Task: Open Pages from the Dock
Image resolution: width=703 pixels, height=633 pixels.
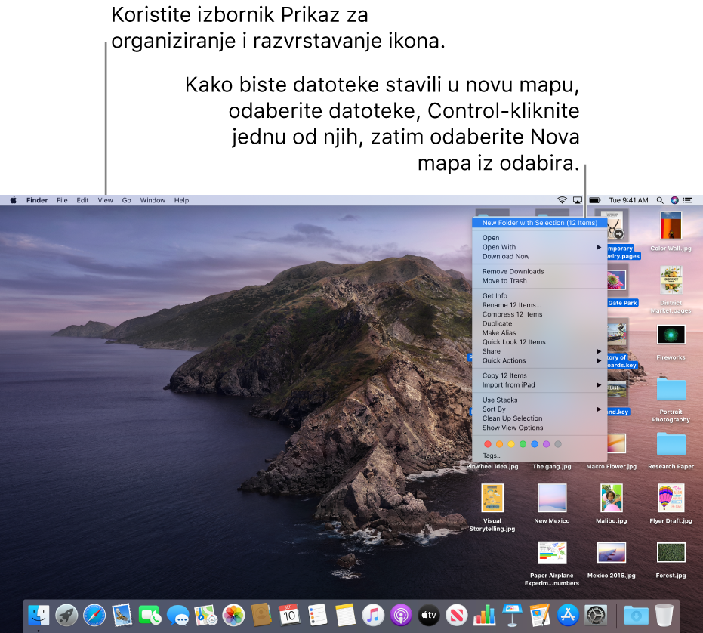Action: tap(540, 615)
